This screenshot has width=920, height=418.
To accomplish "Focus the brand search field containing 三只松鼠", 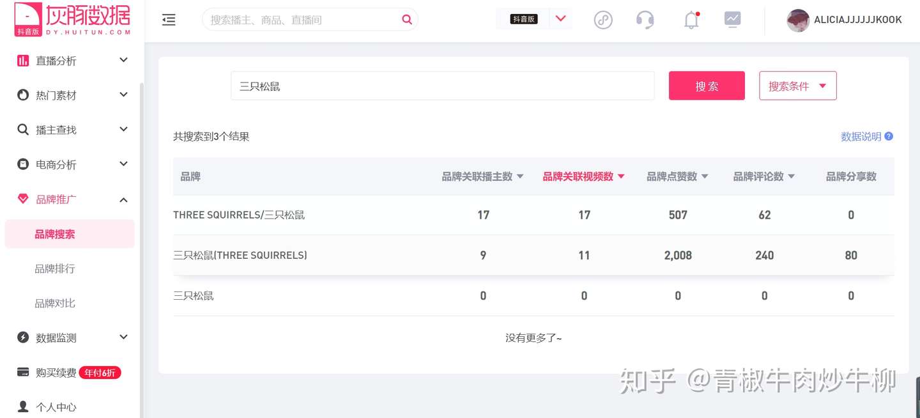I will pyautogui.click(x=443, y=86).
